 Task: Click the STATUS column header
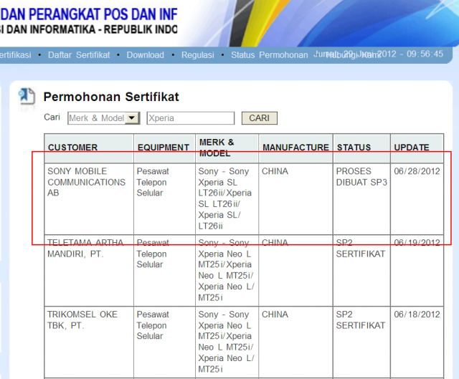tap(354, 148)
